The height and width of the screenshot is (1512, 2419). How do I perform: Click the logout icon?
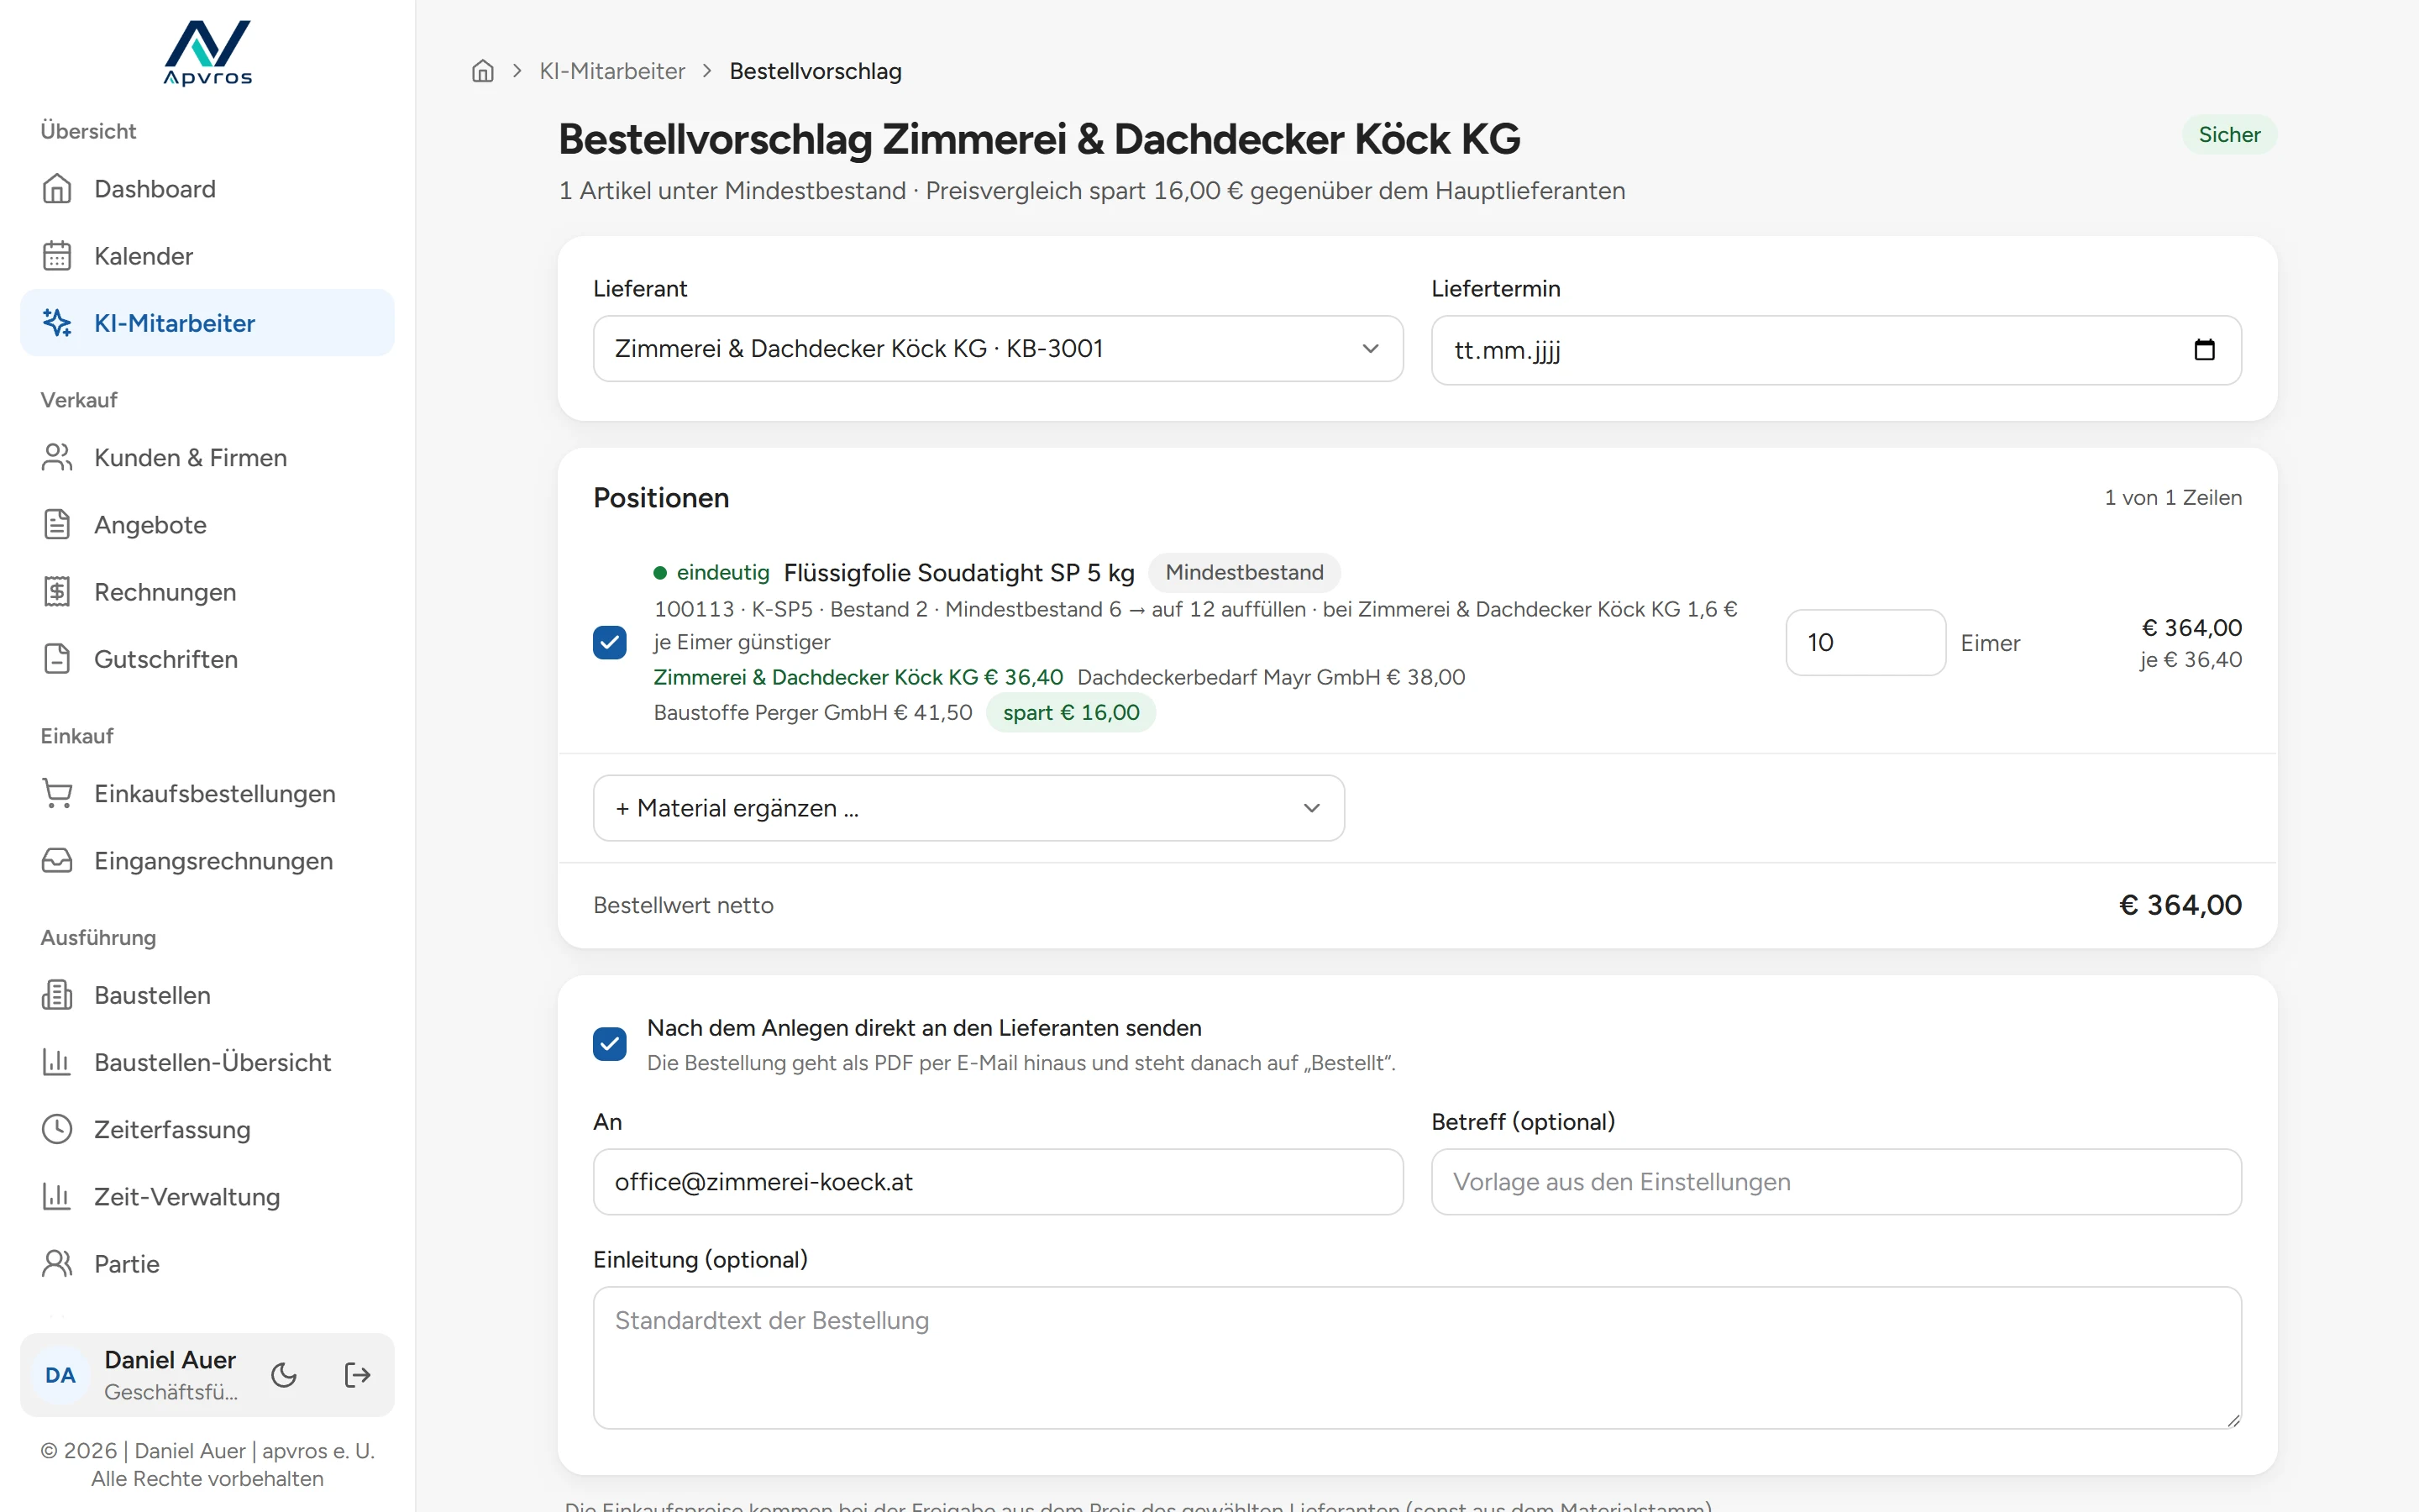click(x=357, y=1375)
